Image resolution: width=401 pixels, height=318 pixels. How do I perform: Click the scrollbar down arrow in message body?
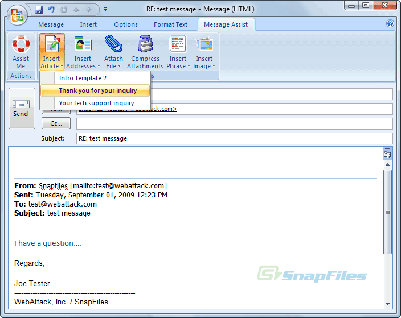point(387,304)
